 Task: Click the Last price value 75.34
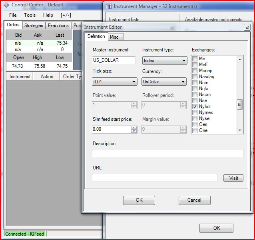click(x=62, y=43)
